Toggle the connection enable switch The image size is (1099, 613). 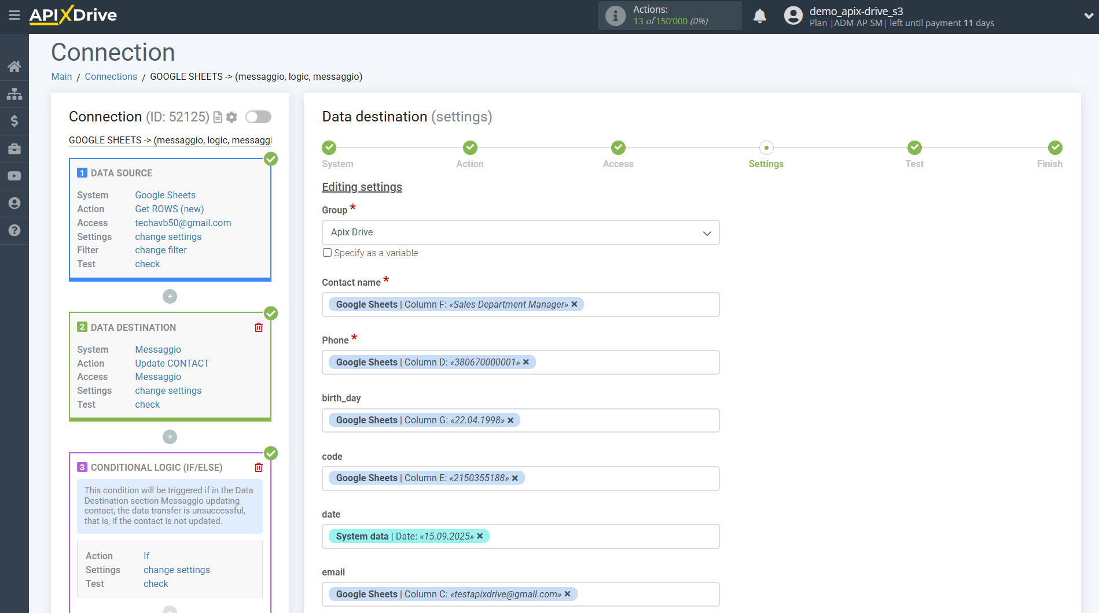click(258, 117)
